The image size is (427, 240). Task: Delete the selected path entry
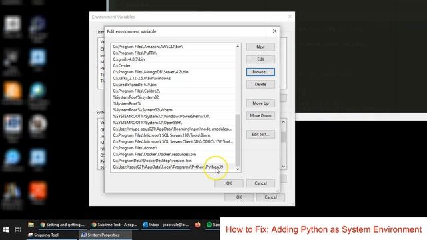[x=260, y=85]
